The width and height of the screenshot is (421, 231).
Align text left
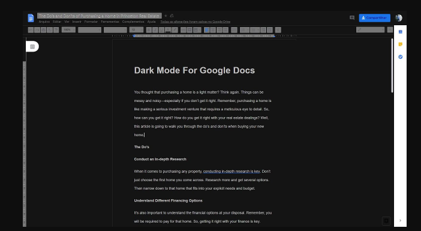tap(206, 30)
